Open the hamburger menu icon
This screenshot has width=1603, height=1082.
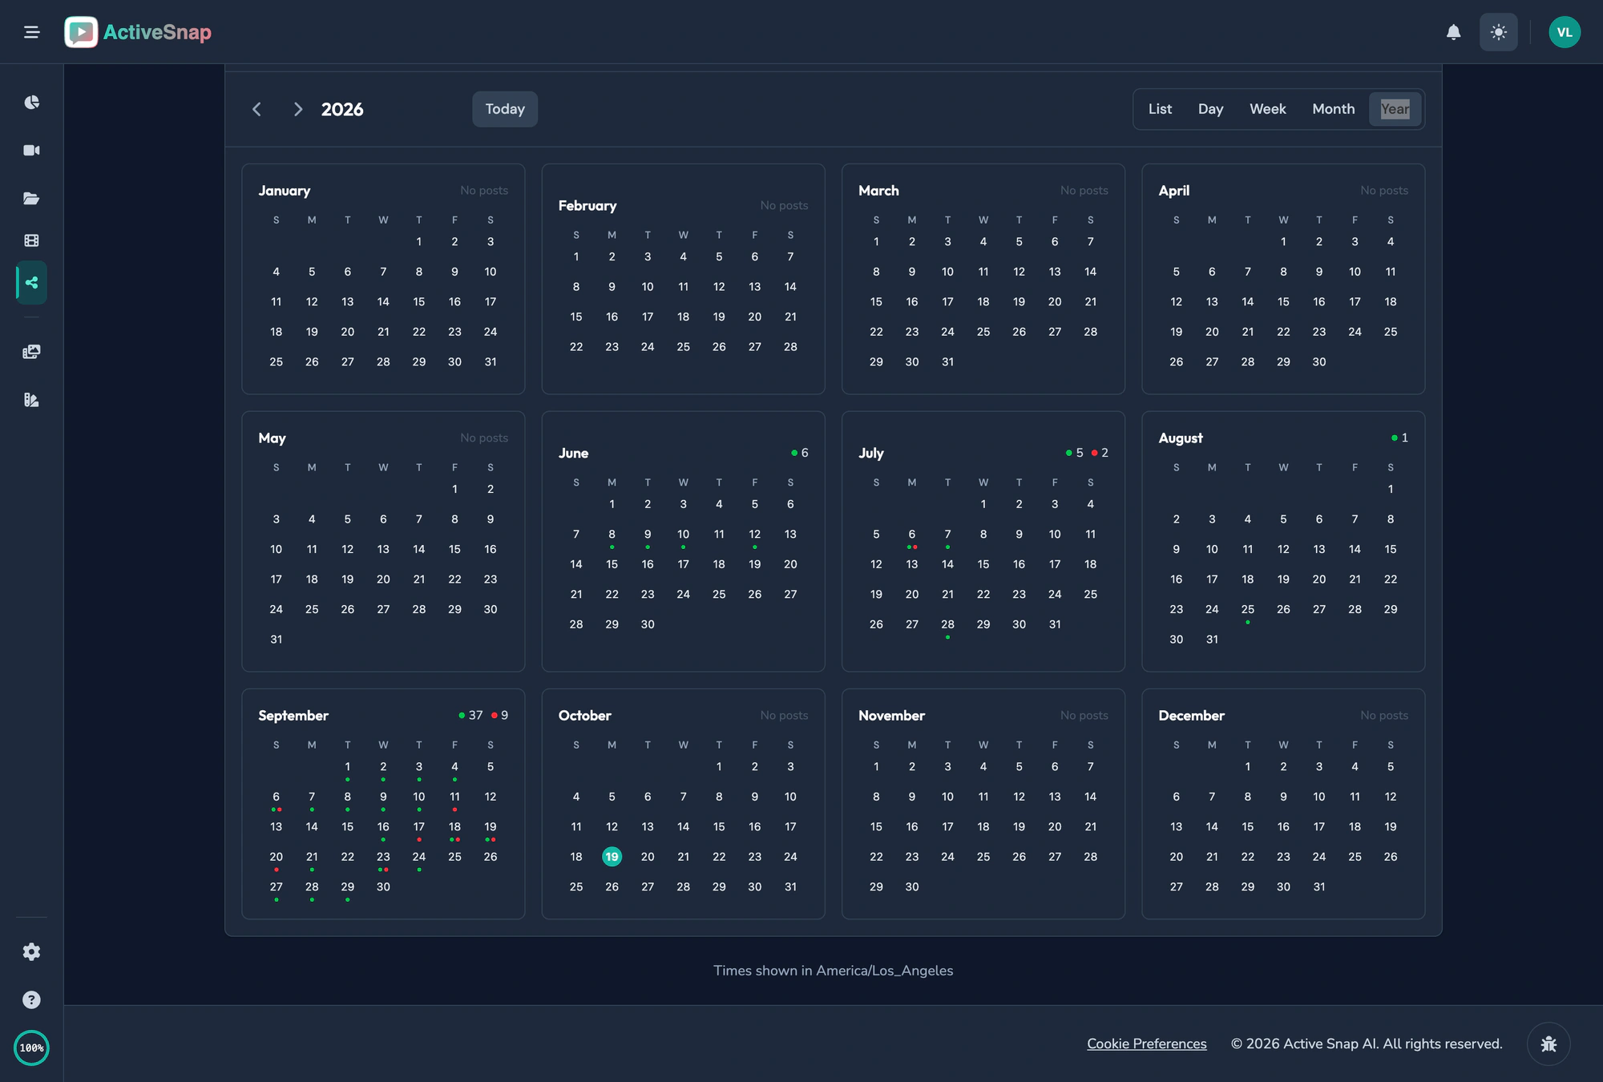(x=31, y=32)
